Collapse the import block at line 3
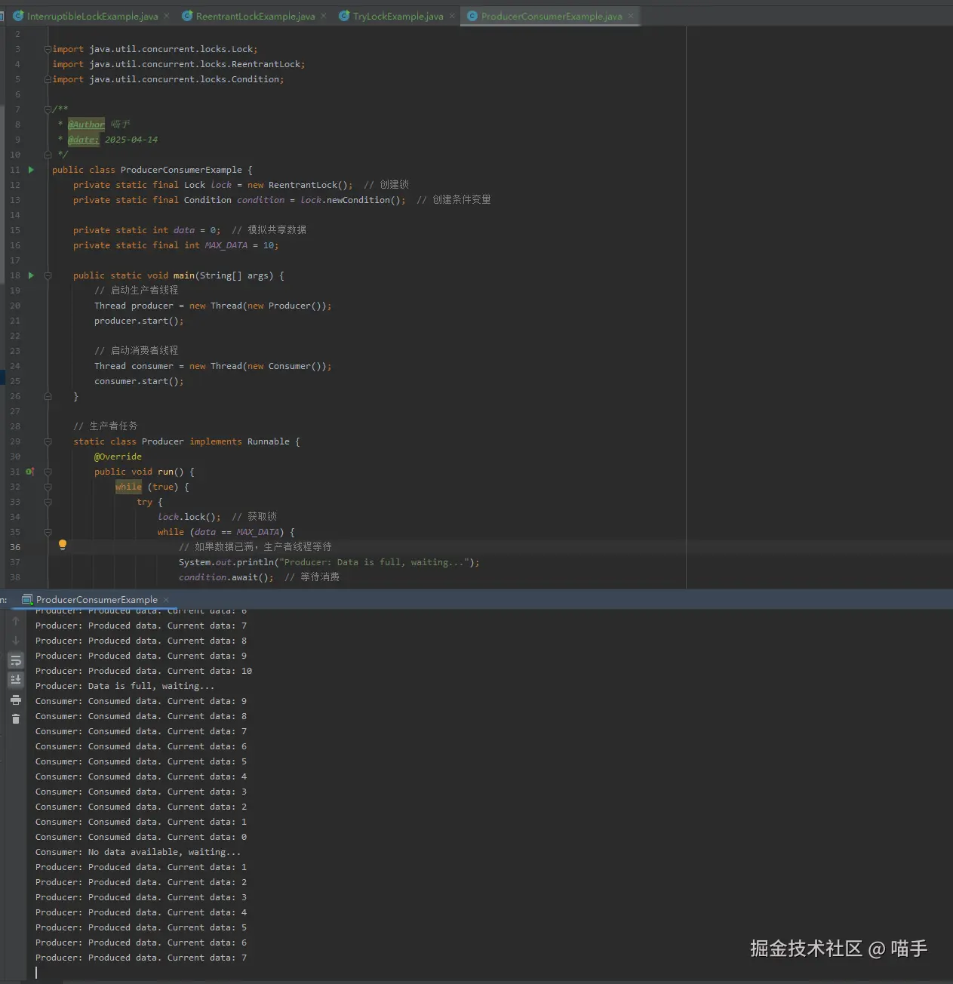 [x=48, y=49]
